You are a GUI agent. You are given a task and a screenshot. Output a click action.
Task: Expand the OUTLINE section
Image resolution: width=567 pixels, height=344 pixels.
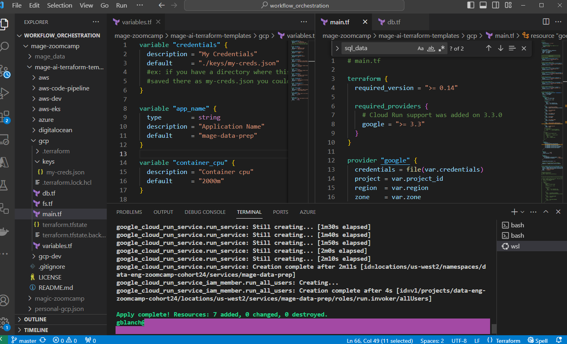click(61, 319)
